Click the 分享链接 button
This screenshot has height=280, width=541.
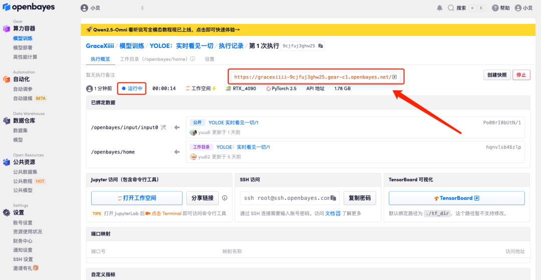(202, 198)
